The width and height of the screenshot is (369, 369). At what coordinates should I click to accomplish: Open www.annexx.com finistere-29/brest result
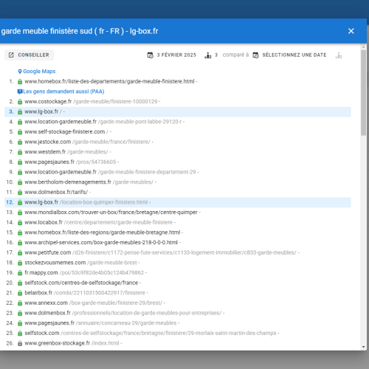(94, 303)
